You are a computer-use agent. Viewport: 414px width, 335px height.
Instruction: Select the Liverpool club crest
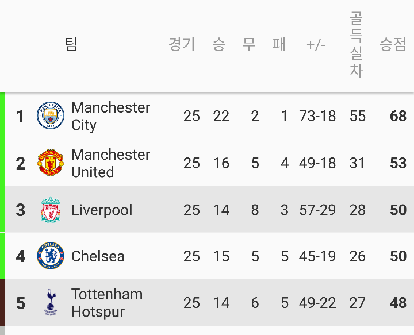click(51, 209)
